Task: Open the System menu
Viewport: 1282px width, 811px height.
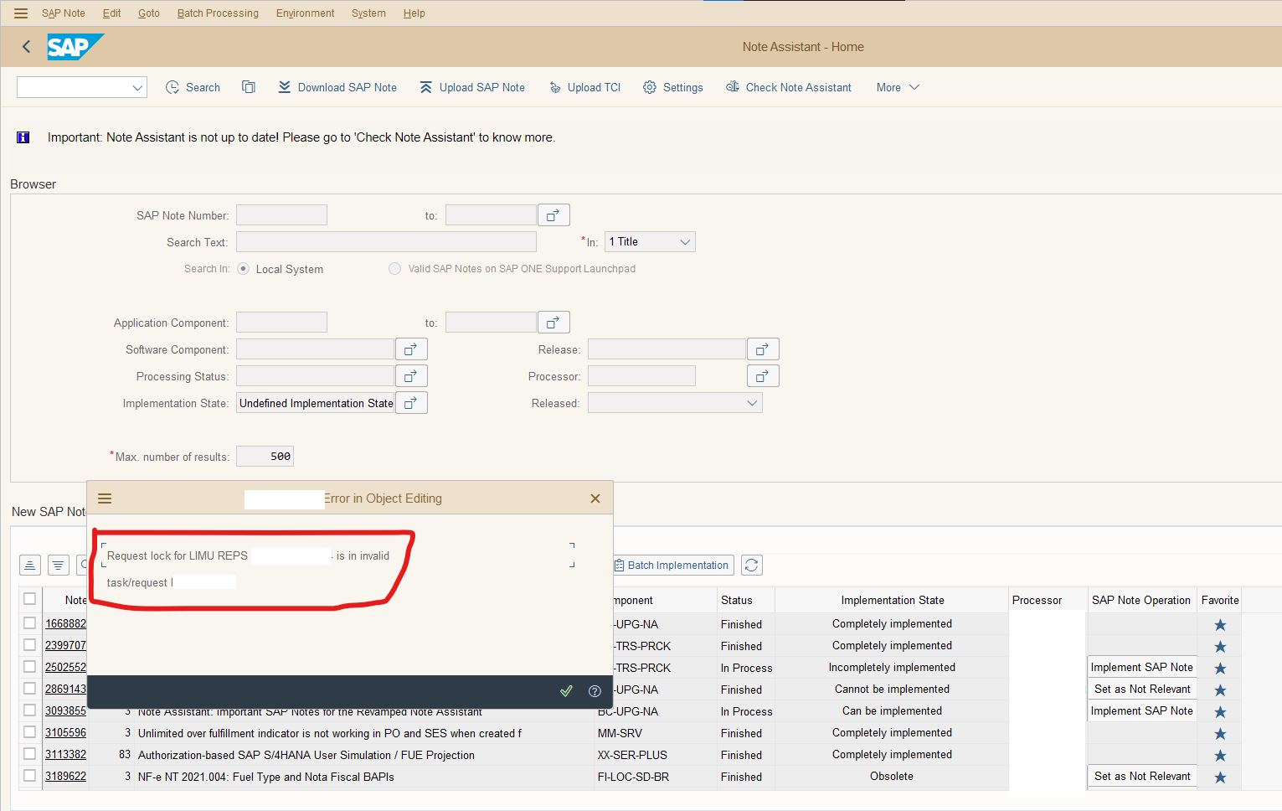Action: click(368, 13)
